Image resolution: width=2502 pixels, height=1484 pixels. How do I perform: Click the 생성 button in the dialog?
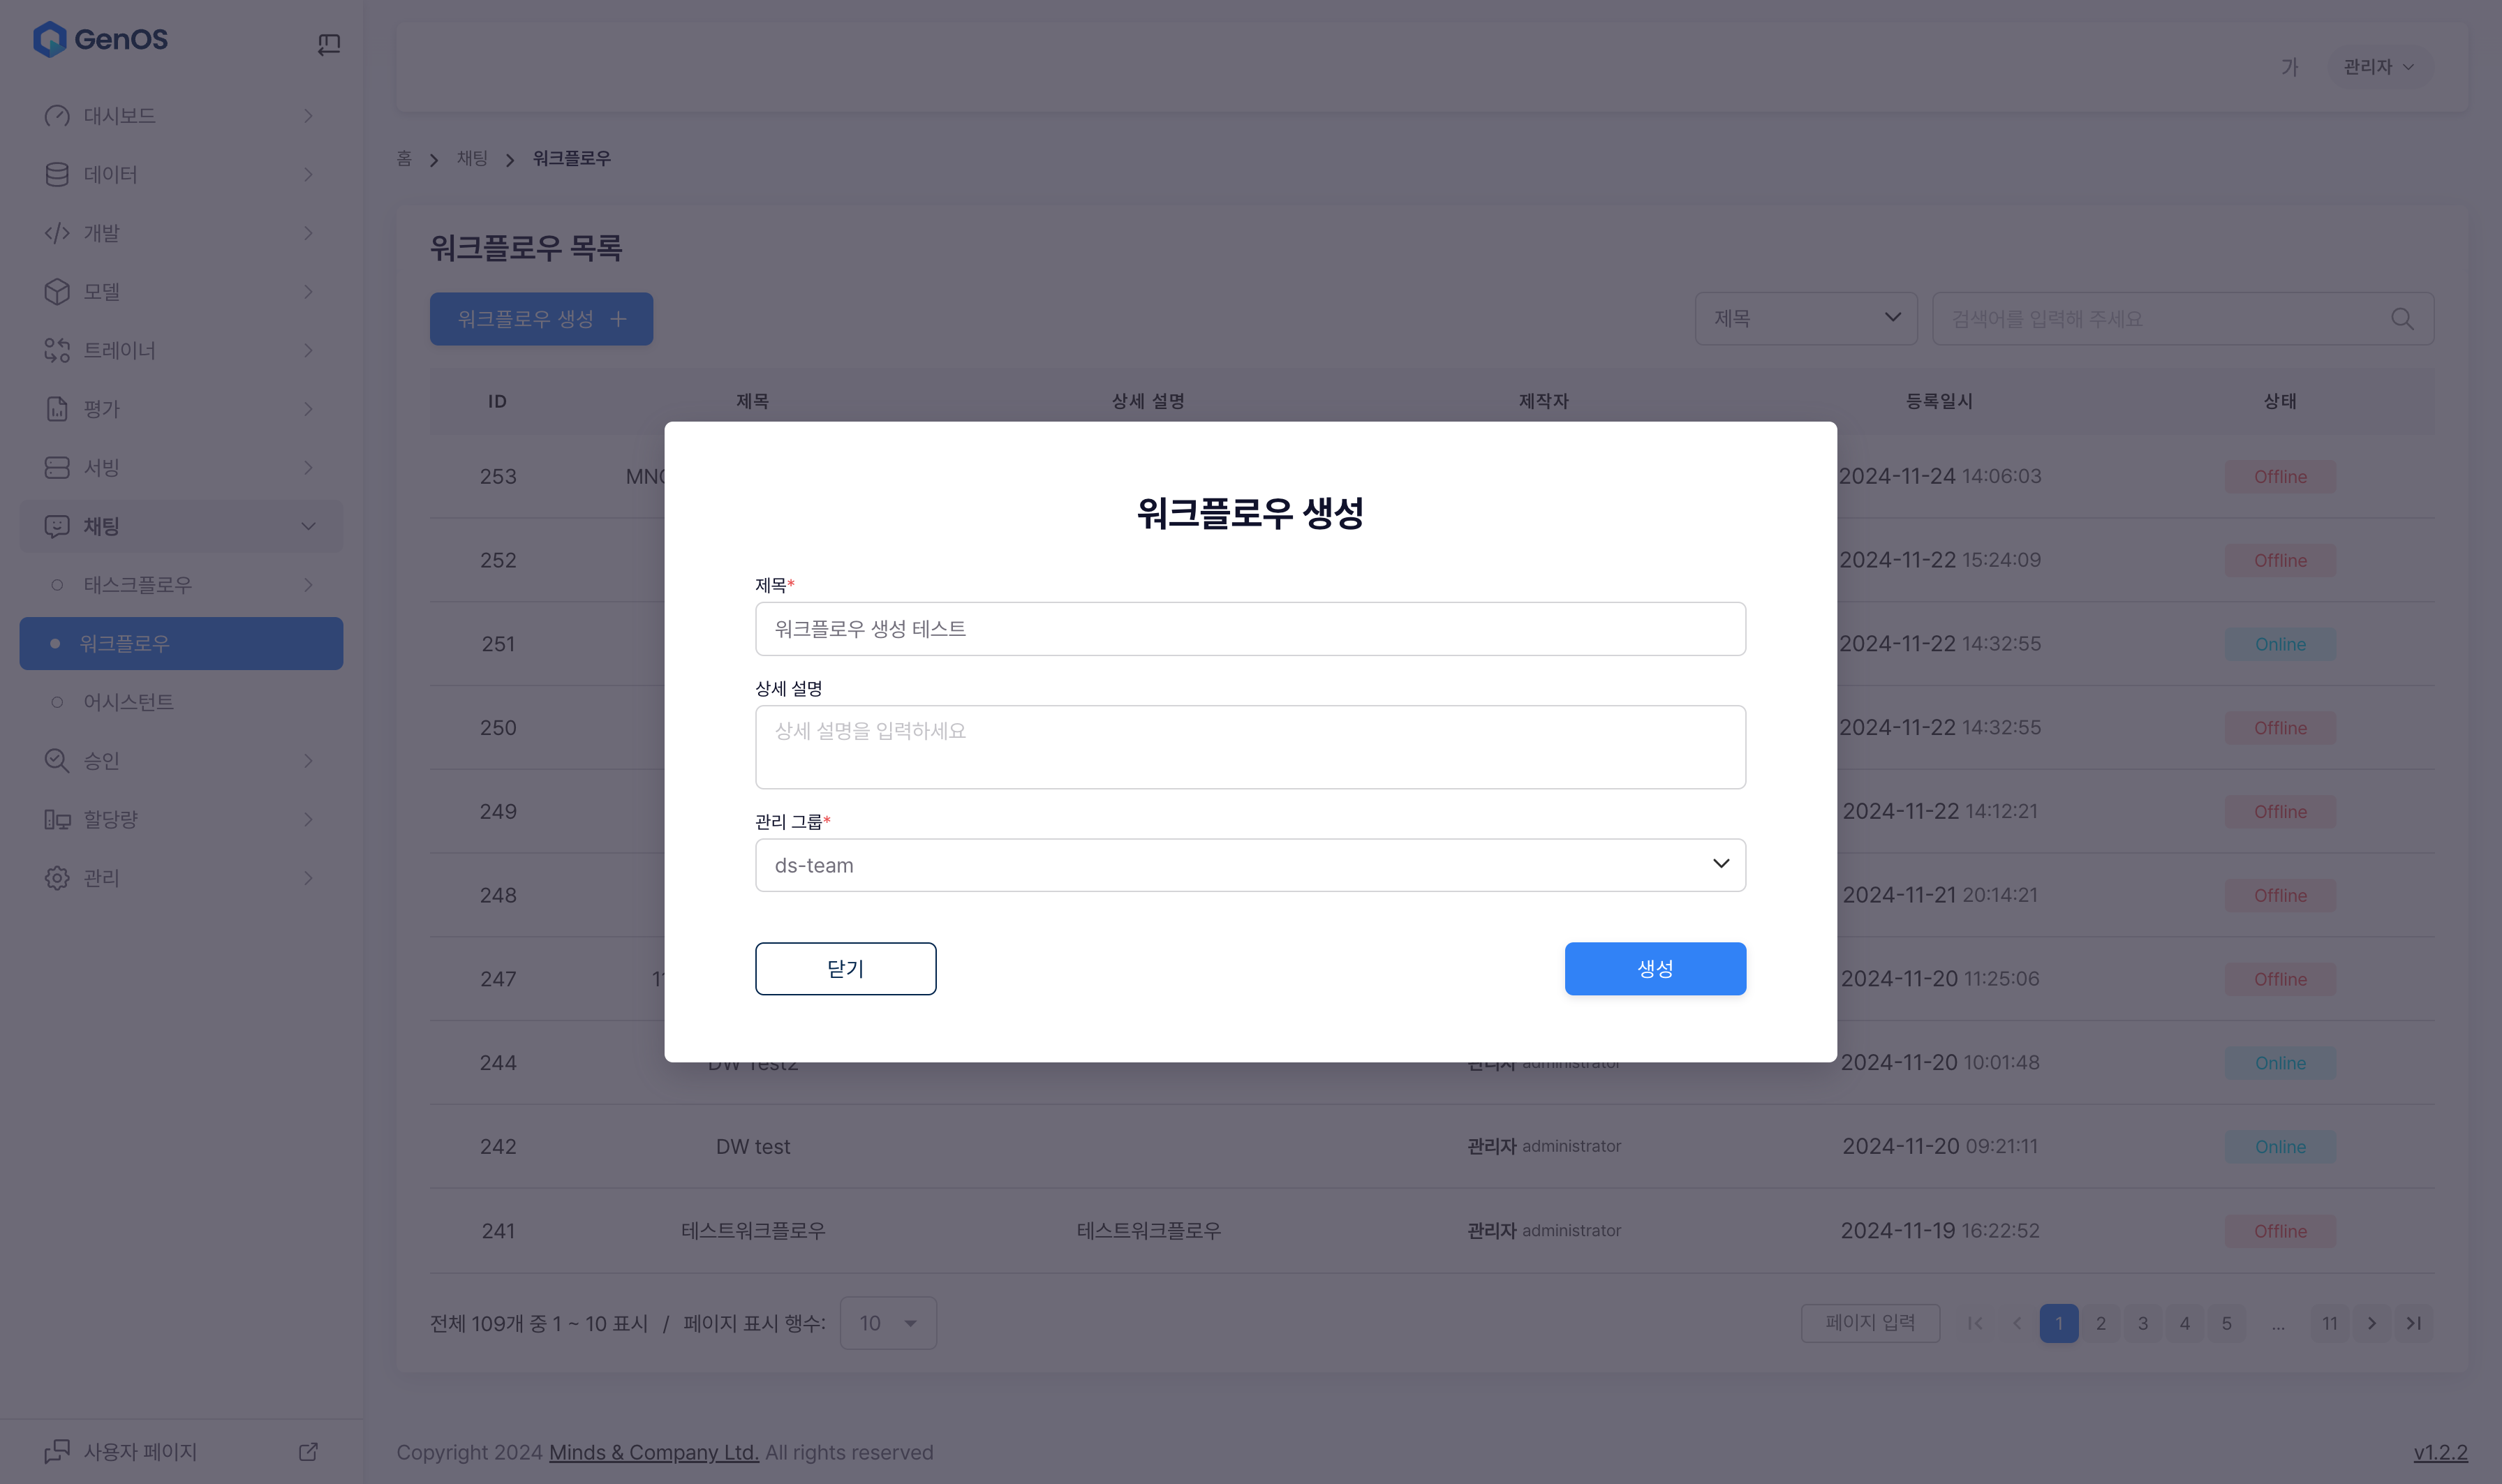coord(1654,968)
